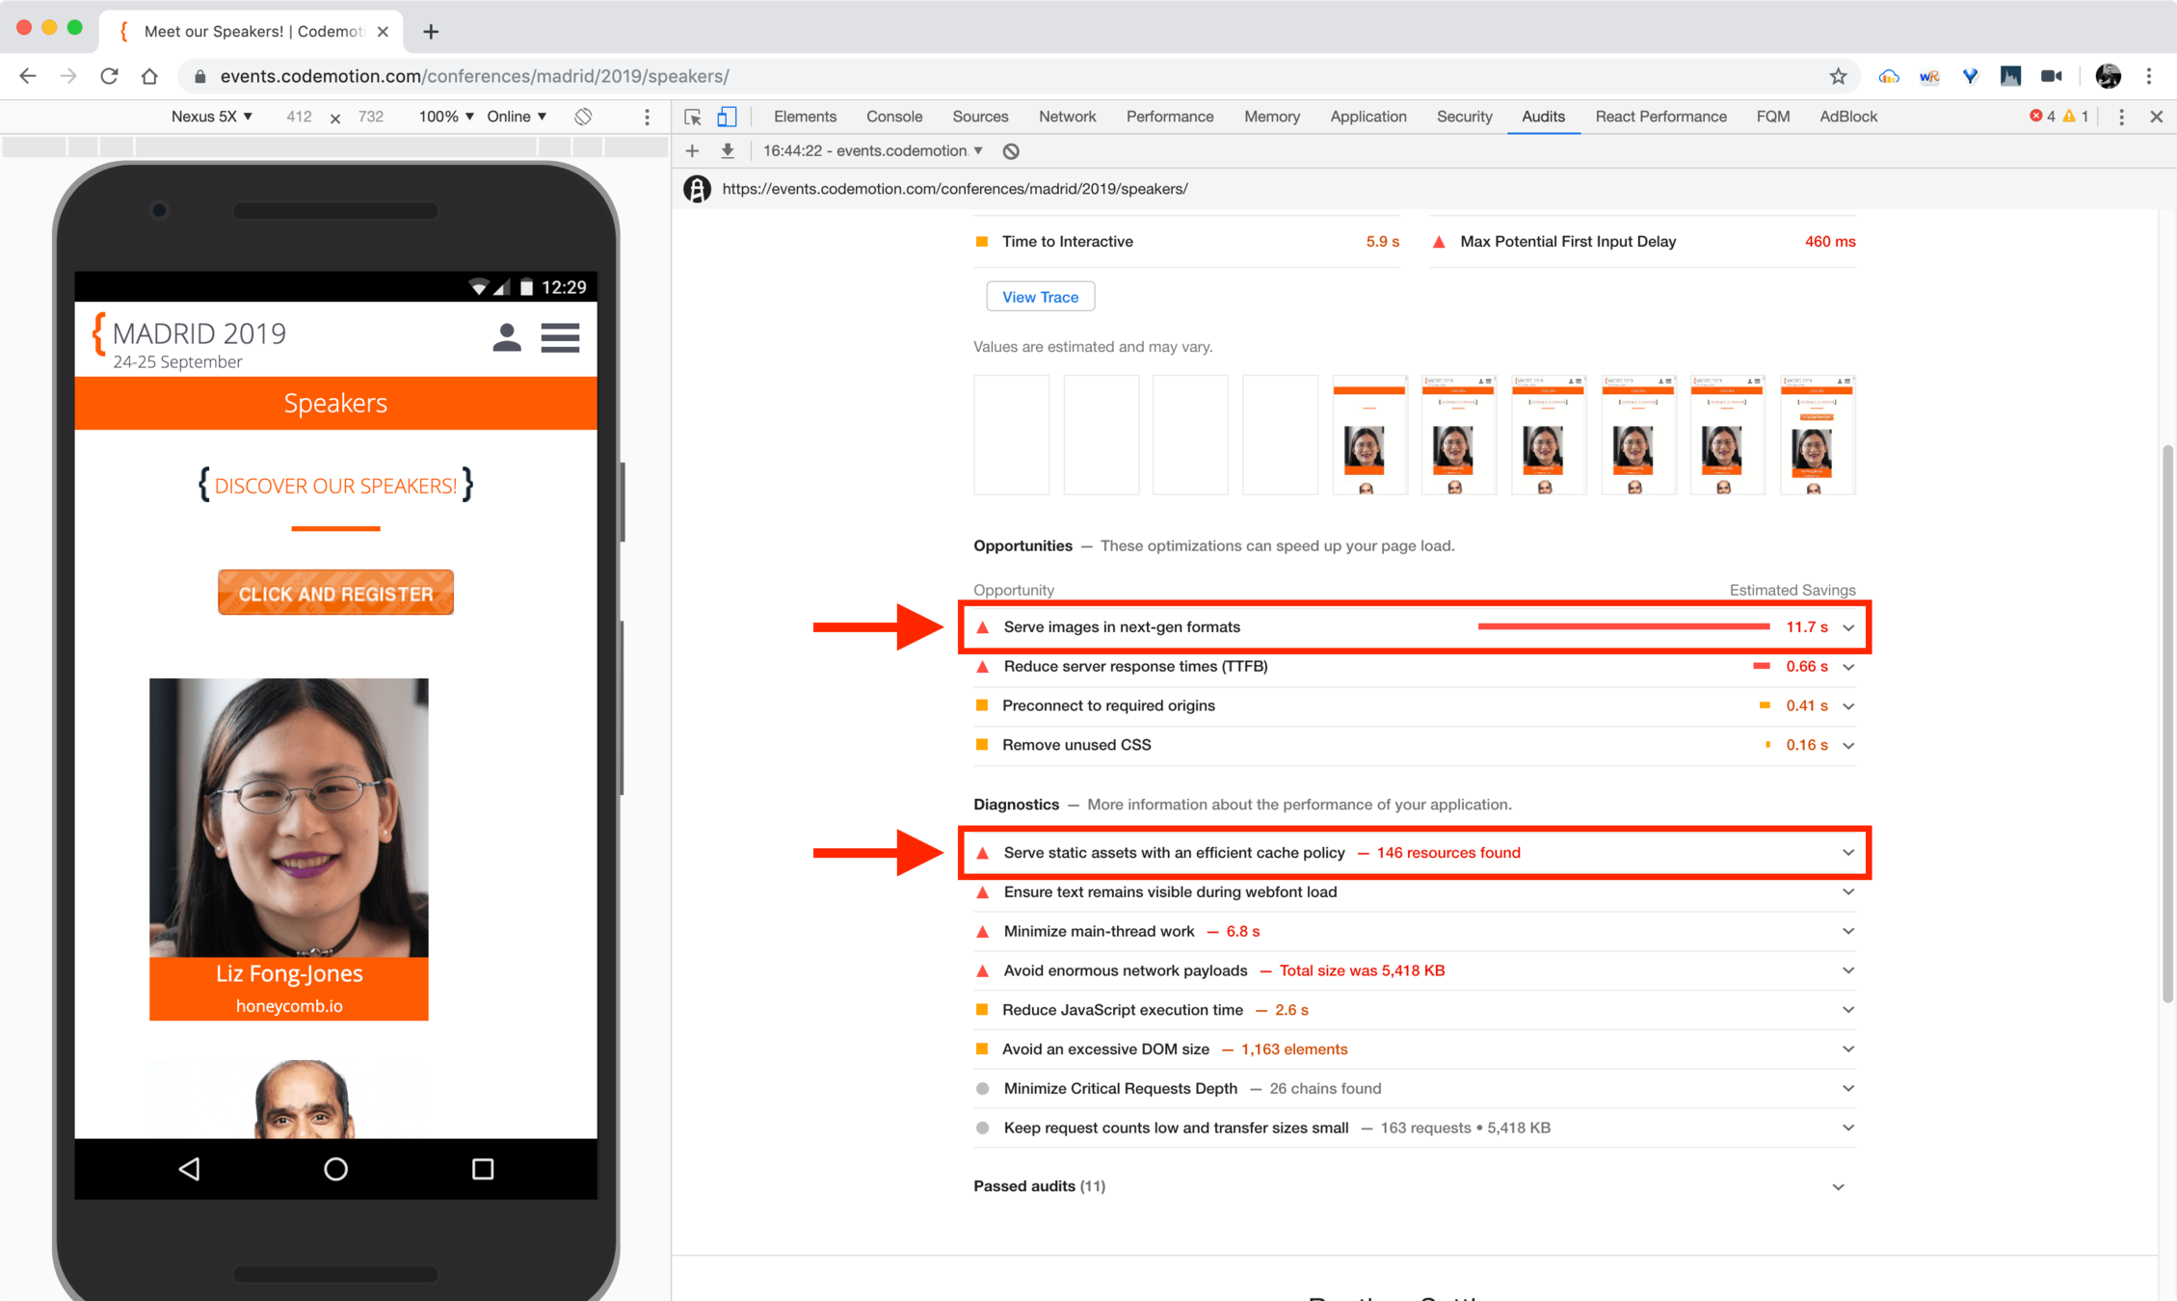The width and height of the screenshot is (2177, 1301).
Task: Click the user profile icon on mobile page
Action: [507, 337]
